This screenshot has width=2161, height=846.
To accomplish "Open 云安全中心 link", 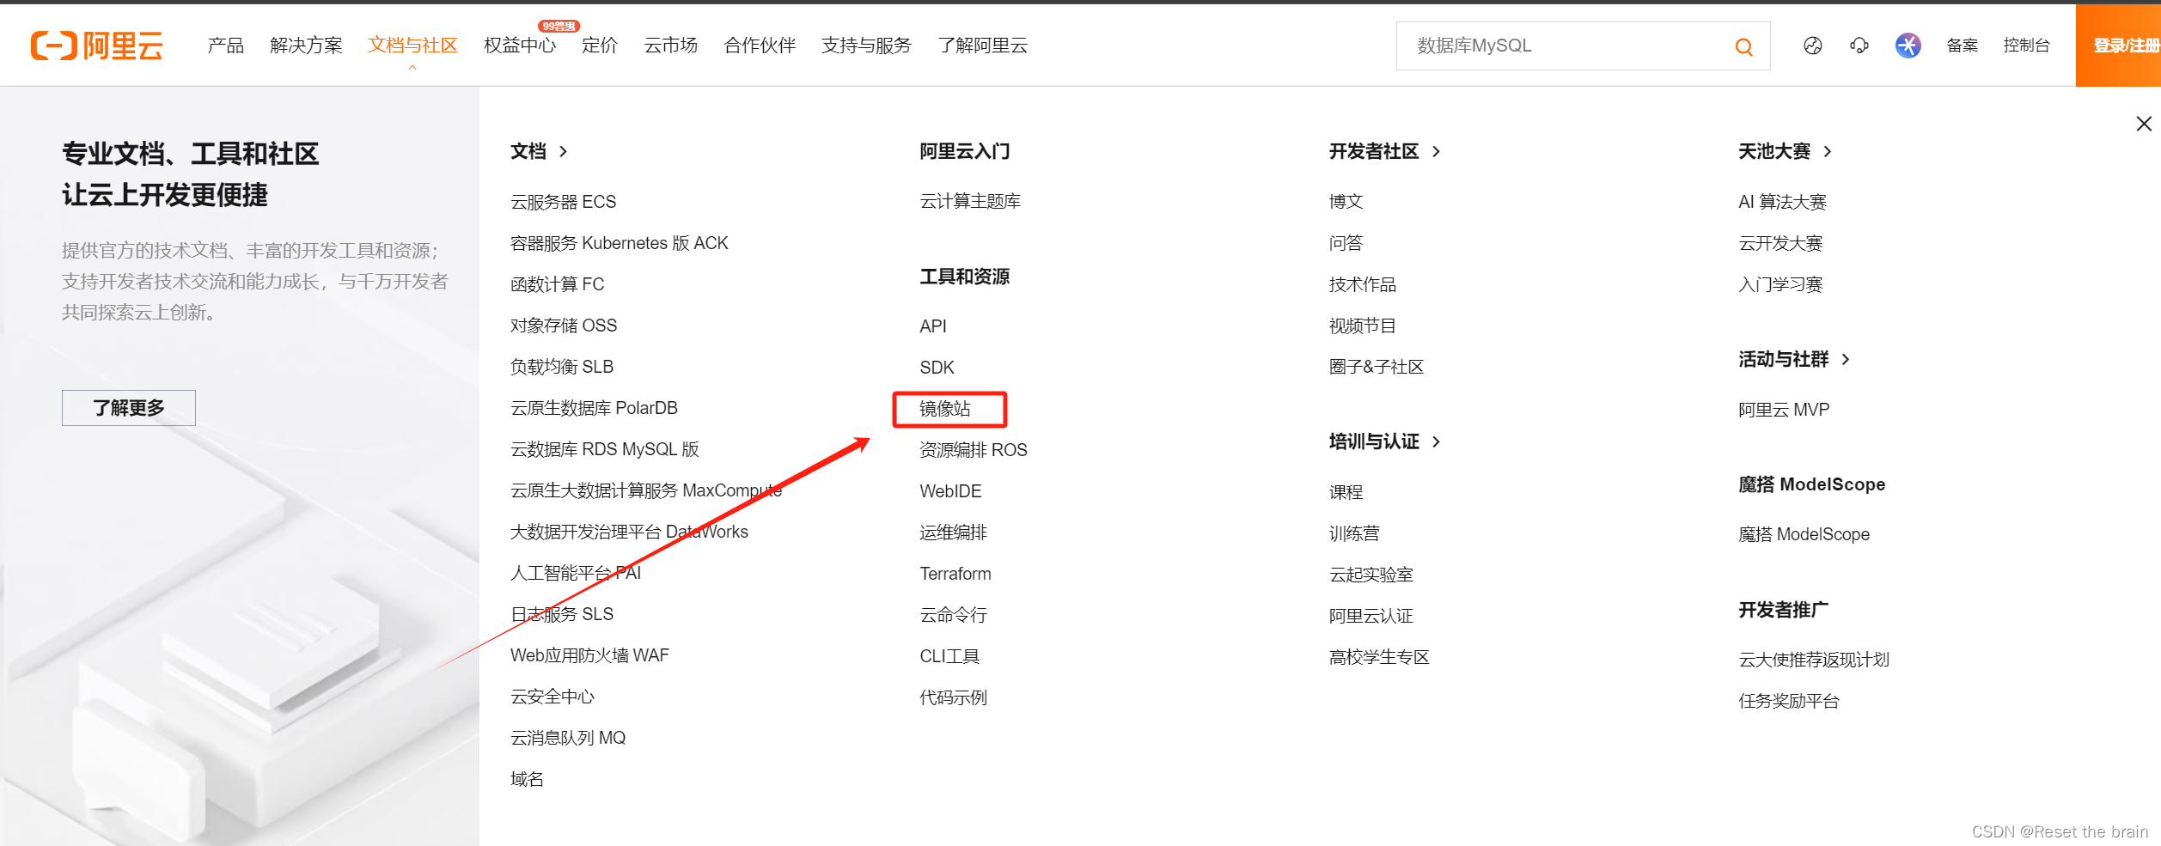I will coord(552,697).
